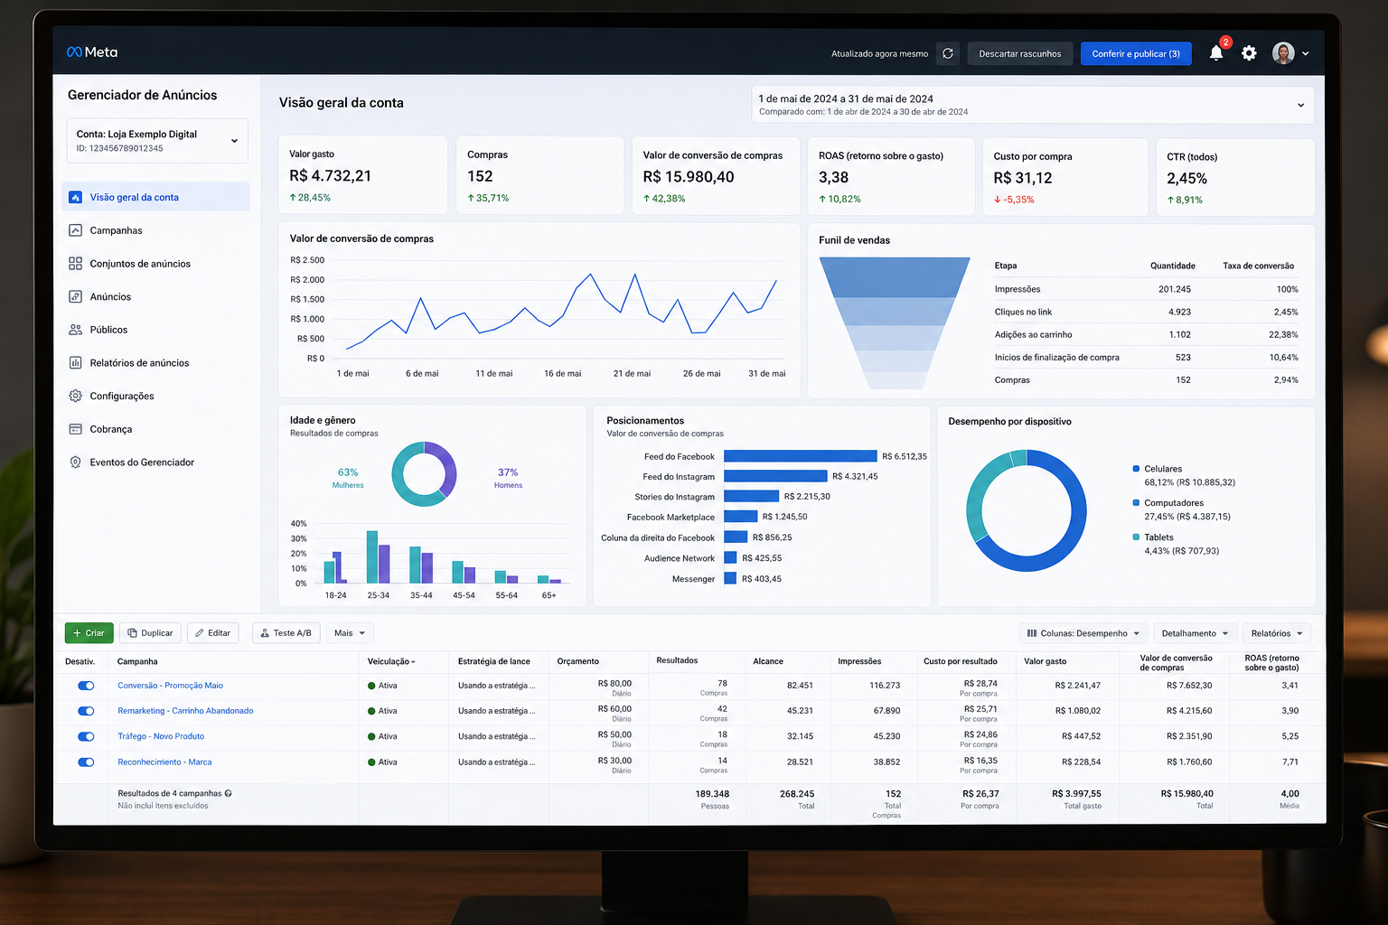Click the Editar button
The width and height of the screenshot is (1388, 925).
(213, 633)
